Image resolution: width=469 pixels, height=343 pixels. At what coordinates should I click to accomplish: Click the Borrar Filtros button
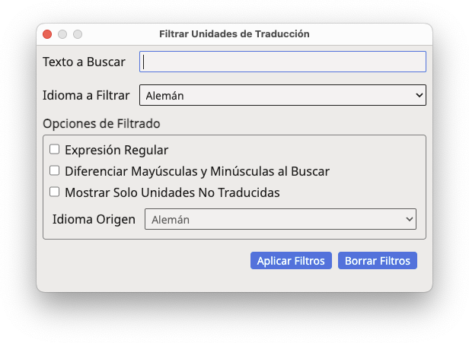coord(378,261)
